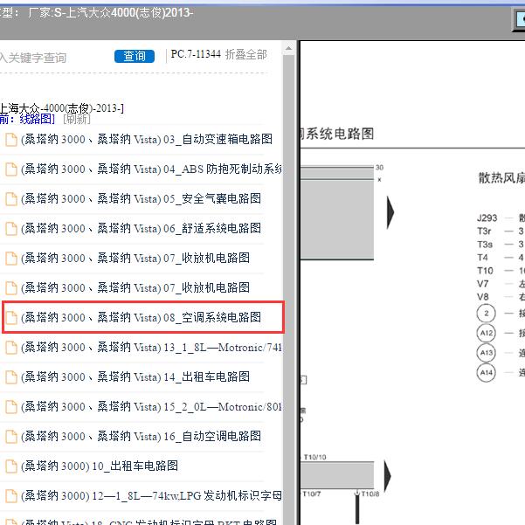Open 05_安全气囊电路图 entry

(x=141, y=199)
